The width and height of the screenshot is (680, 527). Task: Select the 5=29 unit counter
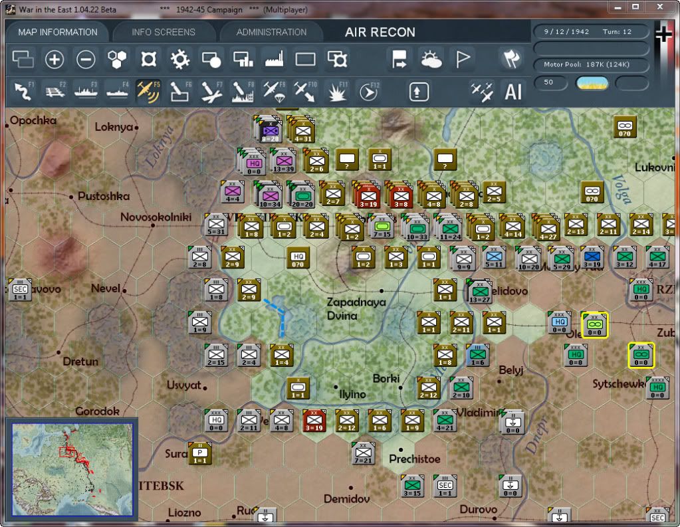click(x=562, y=259)
